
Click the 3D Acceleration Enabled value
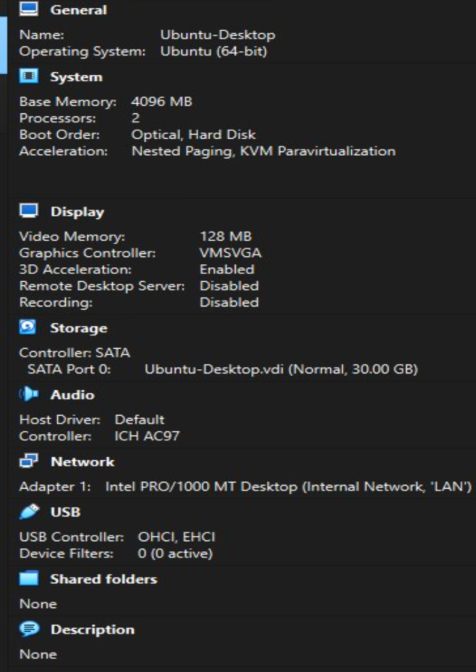227,270
